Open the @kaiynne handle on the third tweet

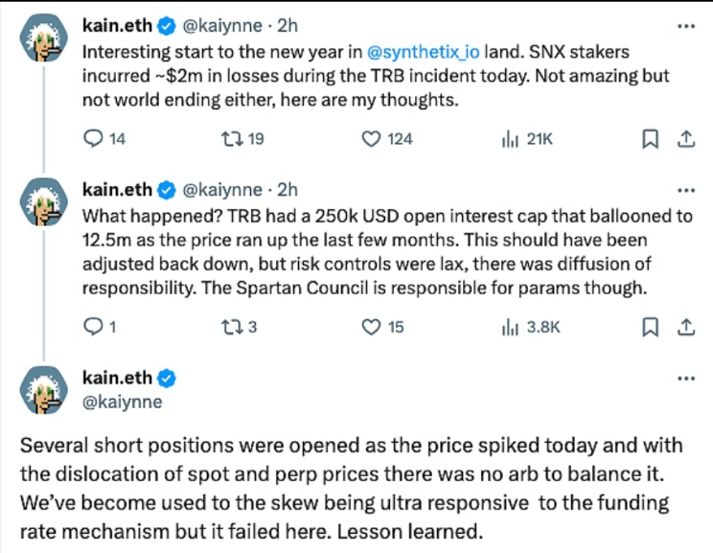click(123, 403)
